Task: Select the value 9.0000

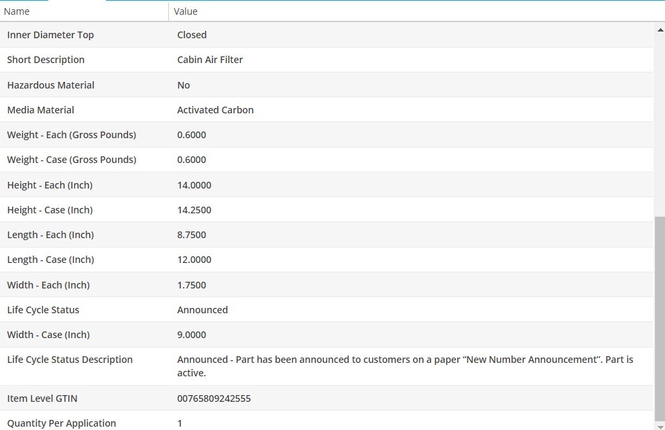Action: 192,335
